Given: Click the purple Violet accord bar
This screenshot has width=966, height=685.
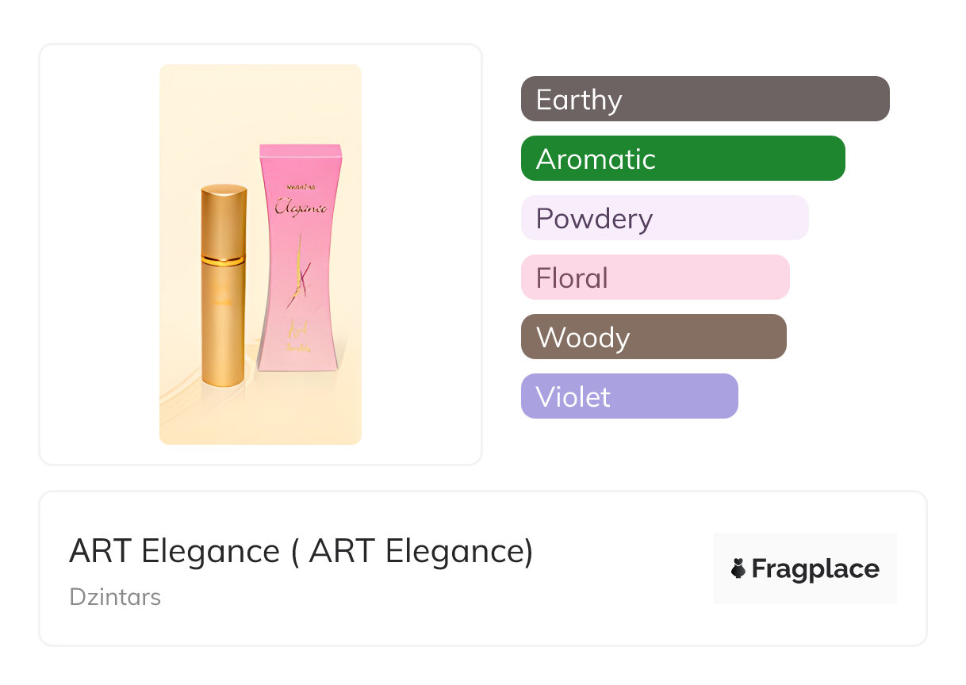Looking at the screenshot, I should (x=629, y=396).
